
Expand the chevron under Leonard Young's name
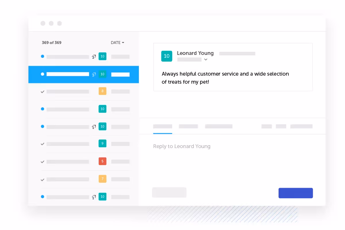click(x=206, y=60)
